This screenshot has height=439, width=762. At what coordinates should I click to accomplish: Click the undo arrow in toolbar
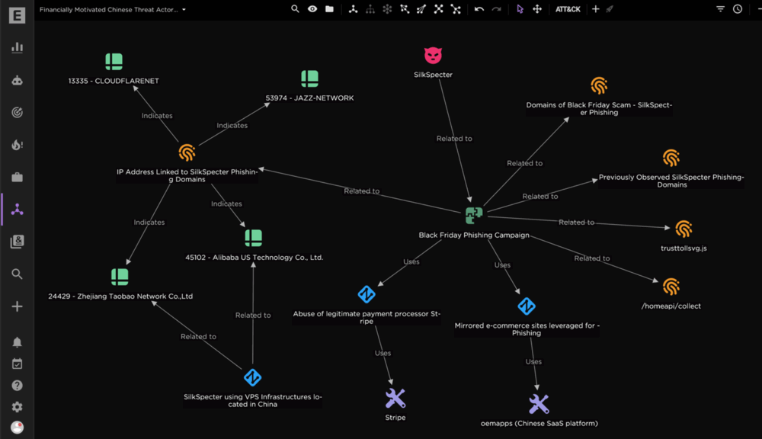(x=479, y=8)
